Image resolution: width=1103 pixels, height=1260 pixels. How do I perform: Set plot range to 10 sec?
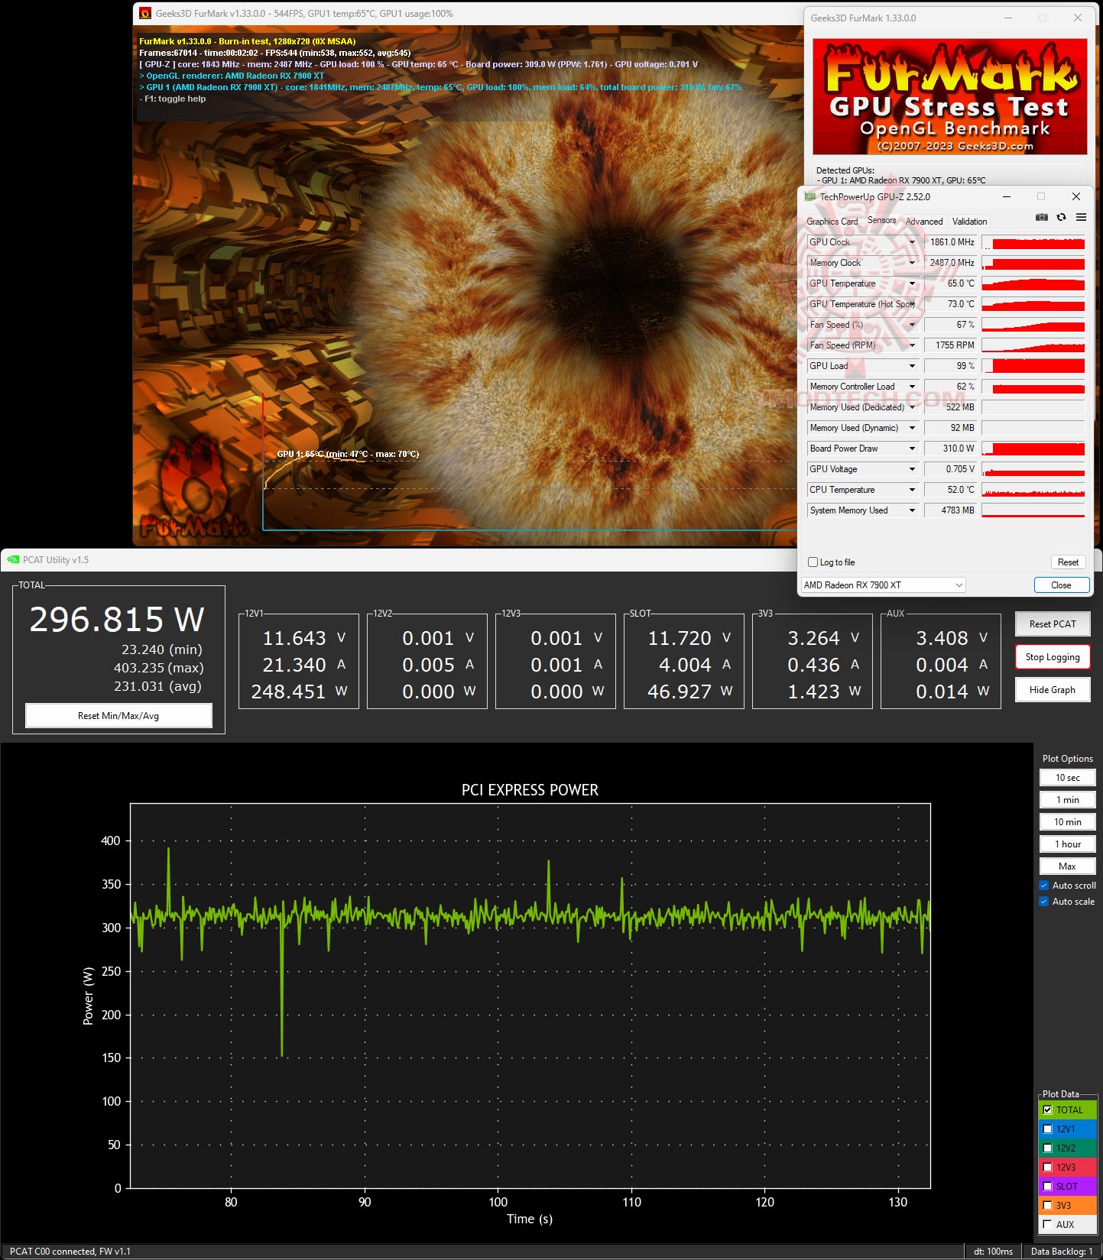1068,778
